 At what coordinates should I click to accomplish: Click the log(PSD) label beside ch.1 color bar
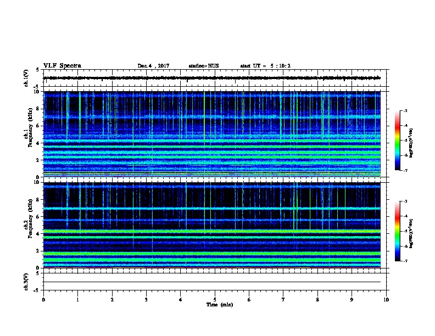click(x=411, y=143)
